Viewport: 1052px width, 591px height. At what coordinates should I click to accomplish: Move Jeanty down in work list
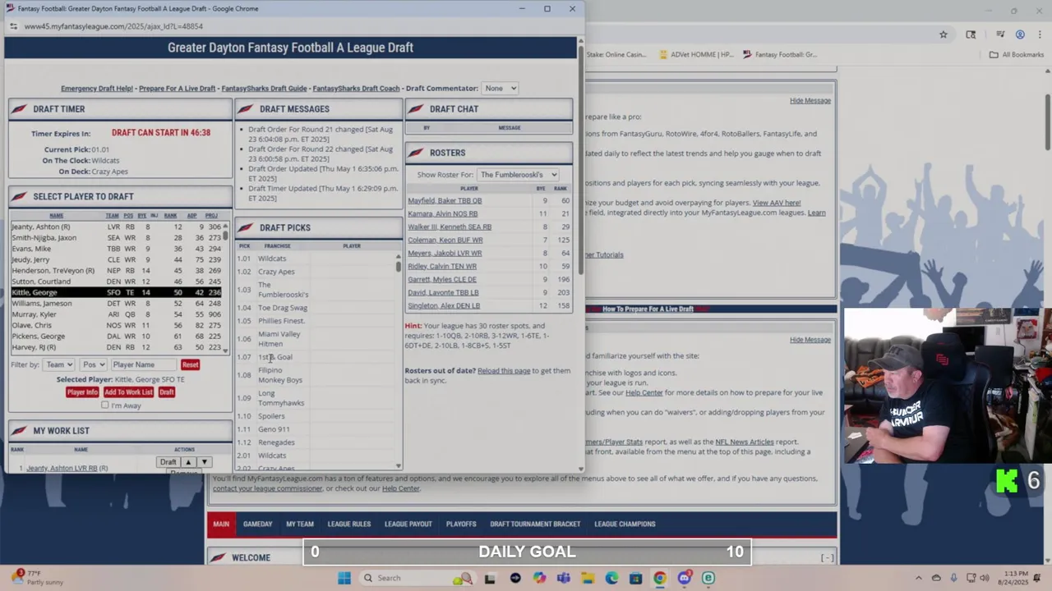coord(204,462)
